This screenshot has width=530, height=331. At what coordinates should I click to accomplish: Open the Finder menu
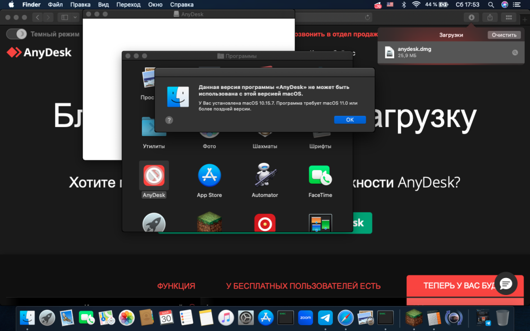(x=31, y=4)
